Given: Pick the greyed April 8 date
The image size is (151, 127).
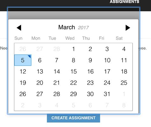Looking at the screenshot, I should click(x=124, y=105).
